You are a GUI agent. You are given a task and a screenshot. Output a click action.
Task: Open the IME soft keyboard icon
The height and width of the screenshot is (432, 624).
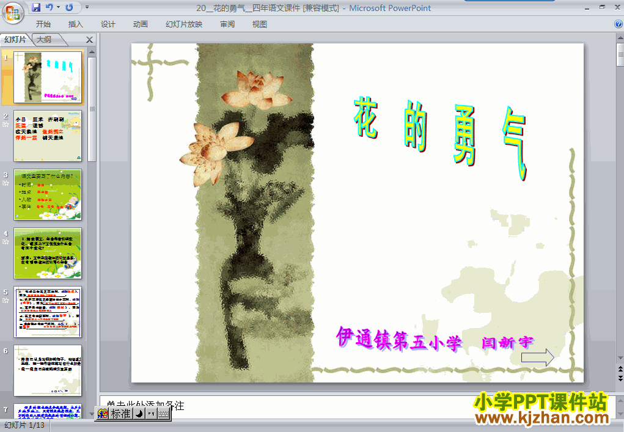tap(163, 414)
